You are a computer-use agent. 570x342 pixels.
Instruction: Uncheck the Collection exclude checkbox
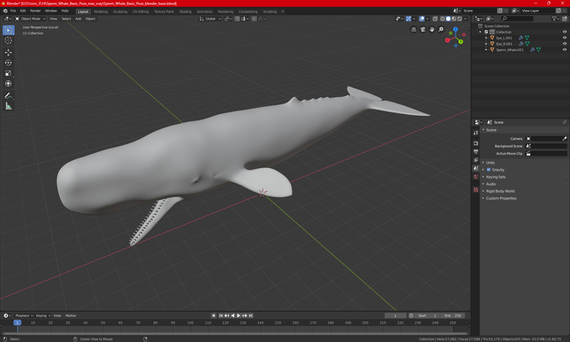pos(486,32)
